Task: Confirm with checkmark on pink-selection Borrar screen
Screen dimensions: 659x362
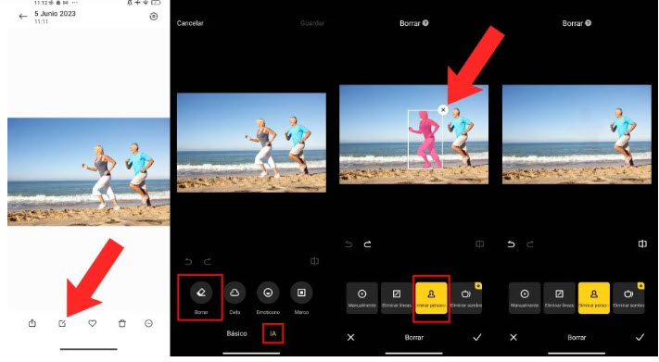Action: pos(477,337)
